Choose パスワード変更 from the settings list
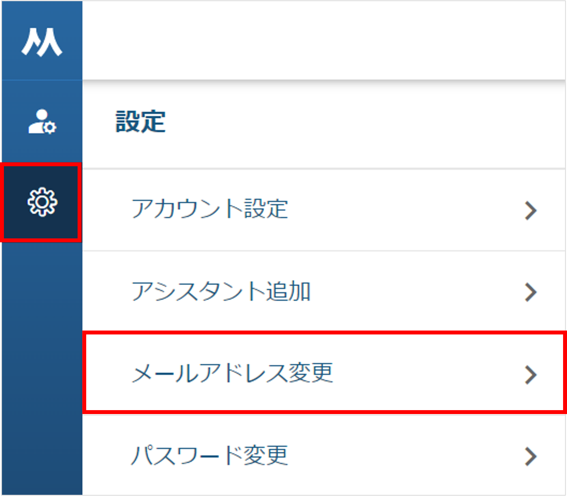The width and height of the screenshot is (567, 496). 324,455
